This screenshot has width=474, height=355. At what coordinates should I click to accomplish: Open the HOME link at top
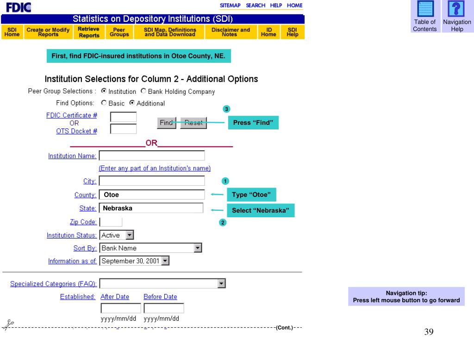(295, 6)
